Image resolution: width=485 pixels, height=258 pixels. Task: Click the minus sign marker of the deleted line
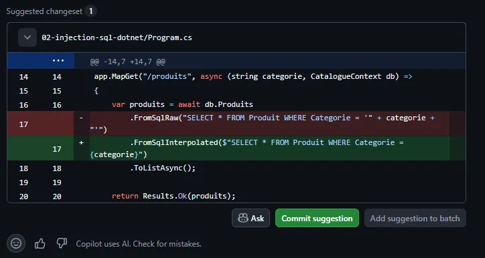pos(81,118)
